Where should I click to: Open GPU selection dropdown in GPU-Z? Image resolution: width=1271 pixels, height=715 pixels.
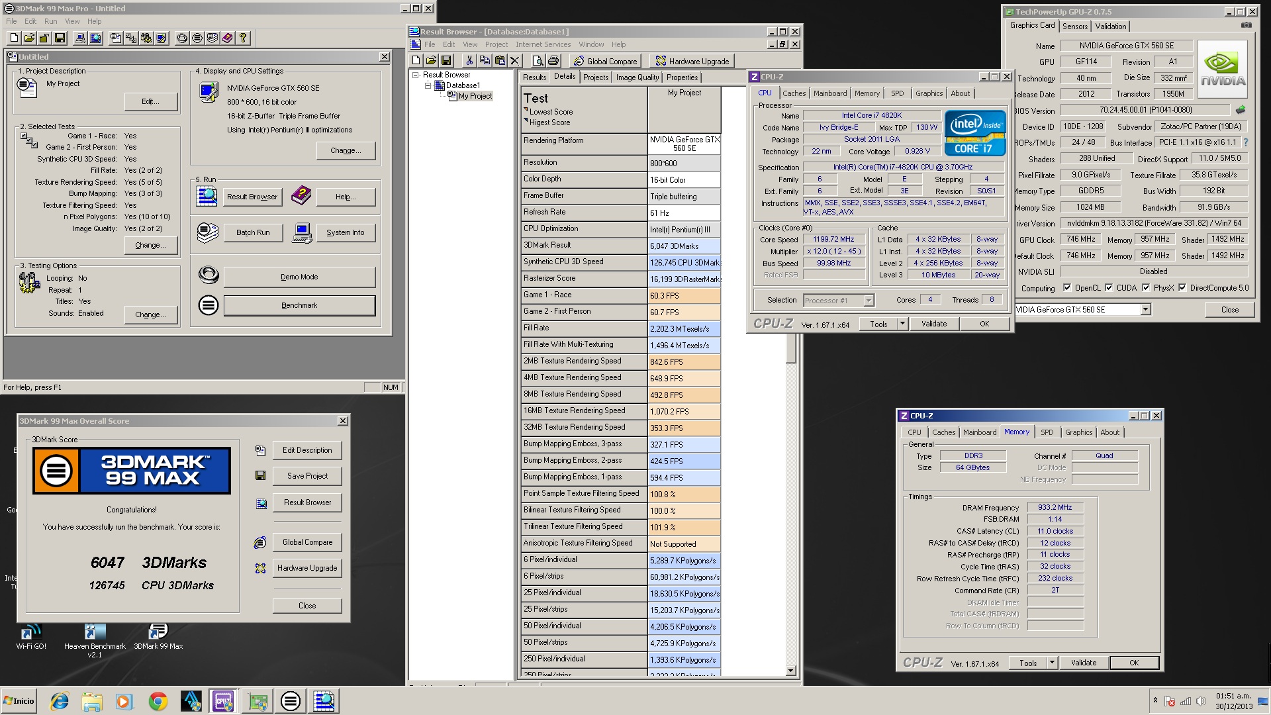[1145, 309]
